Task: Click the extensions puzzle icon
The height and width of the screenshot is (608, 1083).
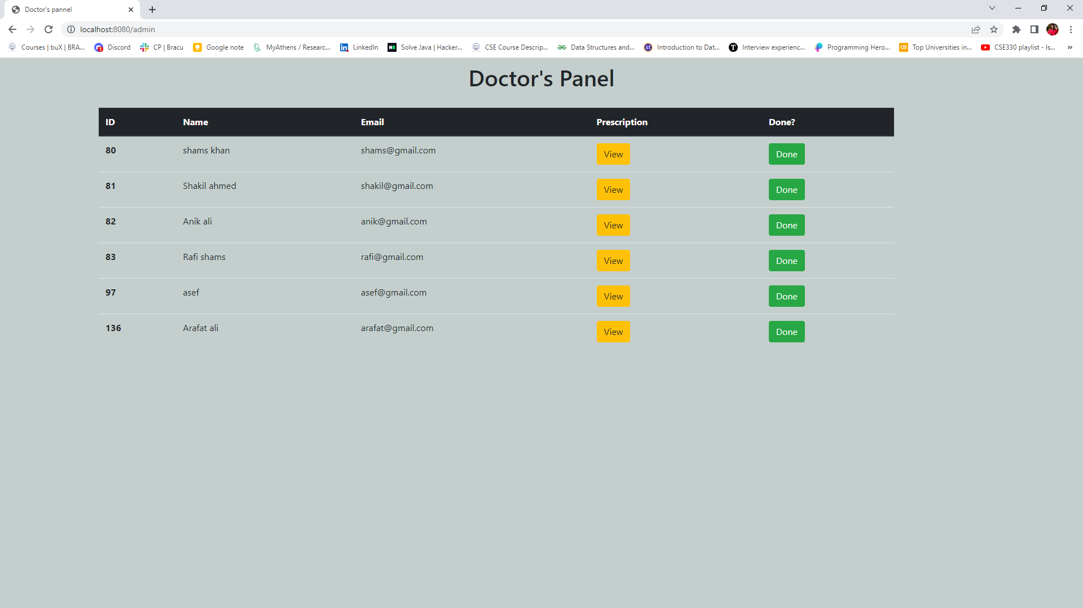Action: coord(1016,29)
